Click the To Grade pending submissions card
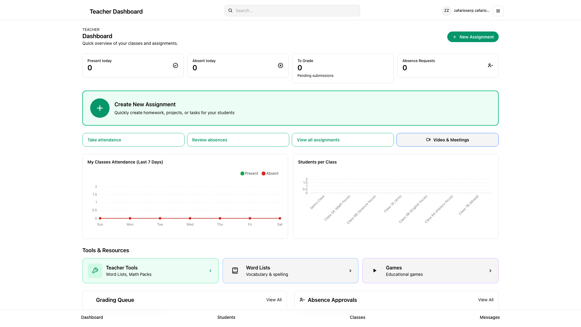Viewport: 581px width, 327px height. (343, 68)
